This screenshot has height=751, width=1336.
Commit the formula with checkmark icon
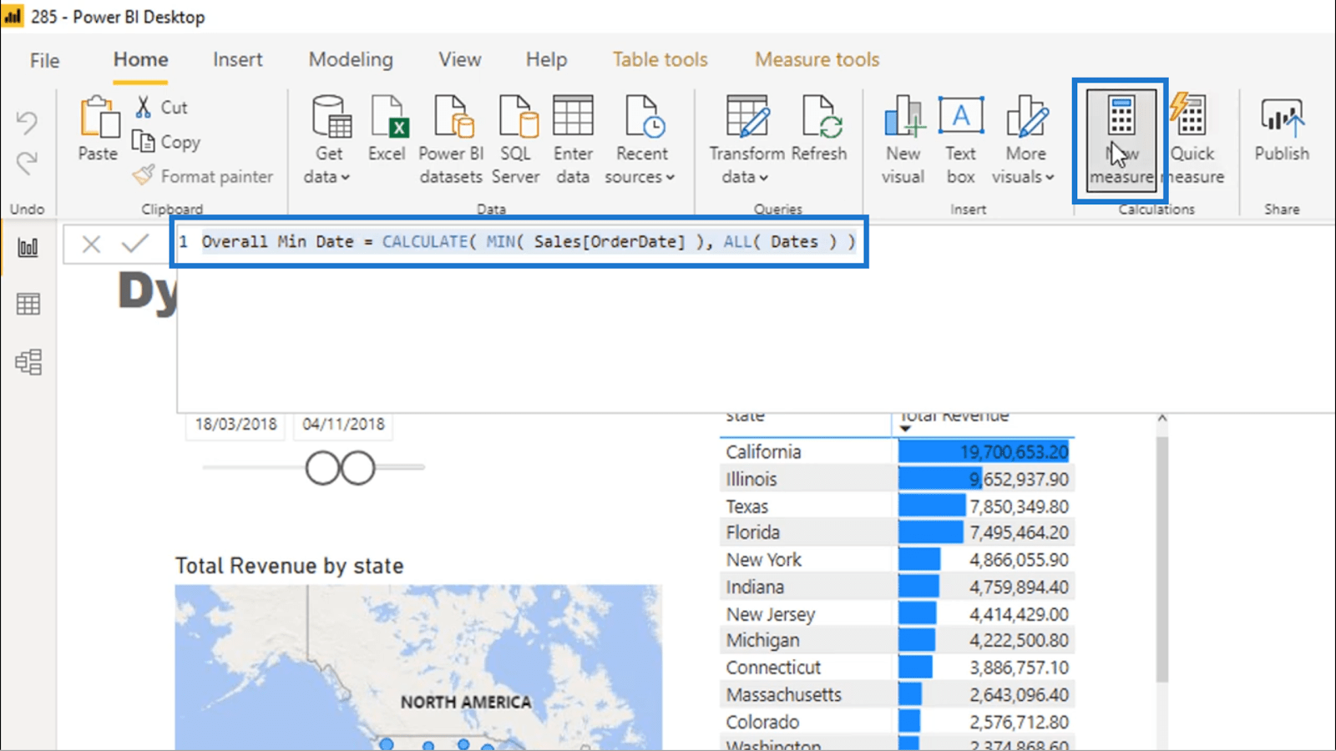click(134, 244)
